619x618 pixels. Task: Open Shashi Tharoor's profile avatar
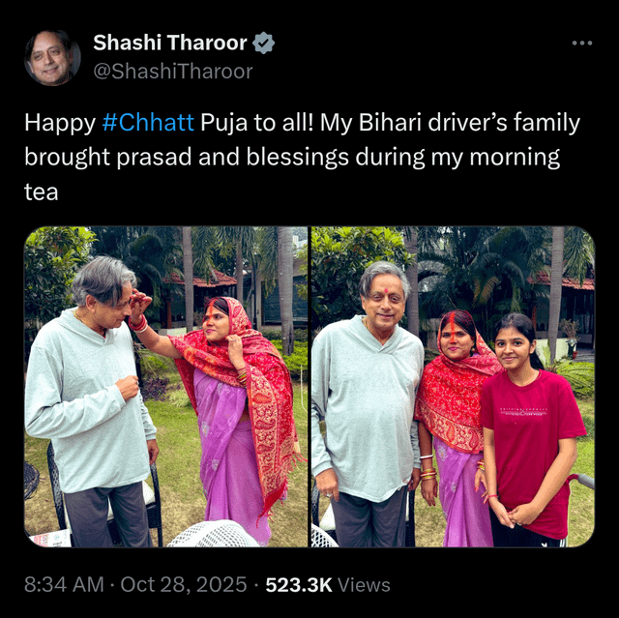52,58
